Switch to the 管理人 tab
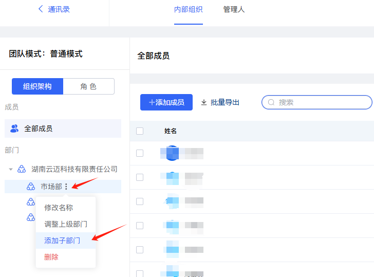 (234, 9)
